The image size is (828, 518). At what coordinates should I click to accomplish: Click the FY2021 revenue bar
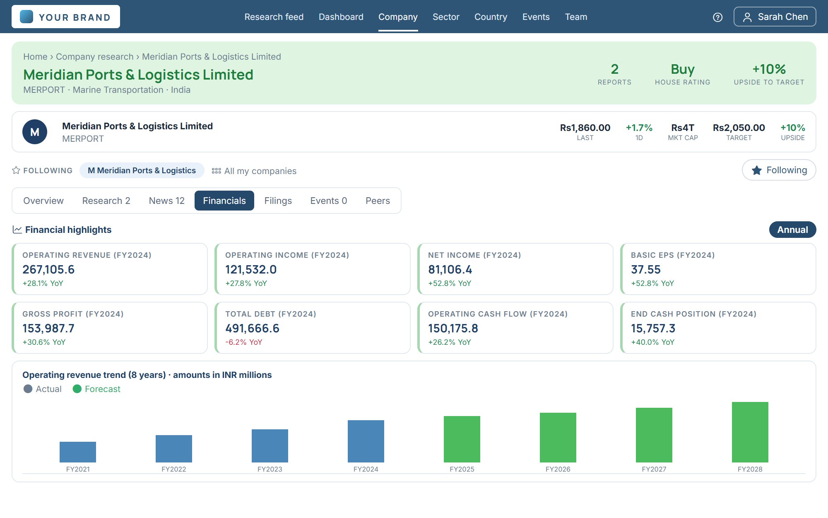78,452
